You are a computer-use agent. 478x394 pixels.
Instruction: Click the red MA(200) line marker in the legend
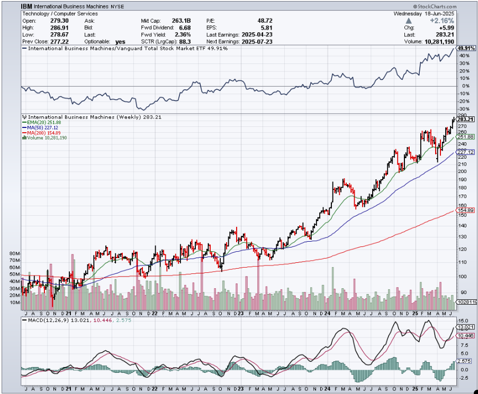click(25, 133)
